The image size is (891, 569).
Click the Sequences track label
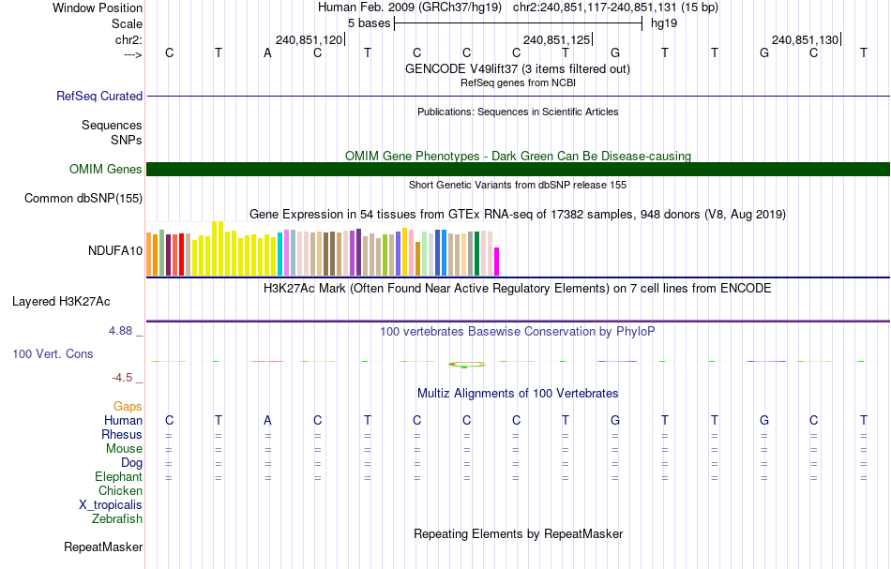112,125
